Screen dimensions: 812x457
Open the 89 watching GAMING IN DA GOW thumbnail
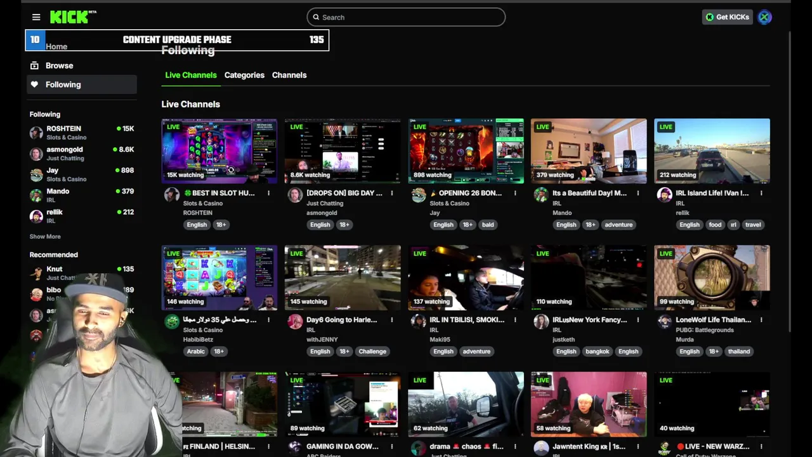(x=343, y=404)
